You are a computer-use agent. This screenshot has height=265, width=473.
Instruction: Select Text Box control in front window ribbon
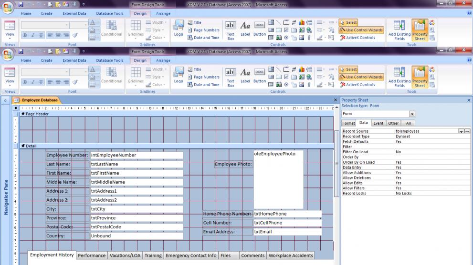230,77
